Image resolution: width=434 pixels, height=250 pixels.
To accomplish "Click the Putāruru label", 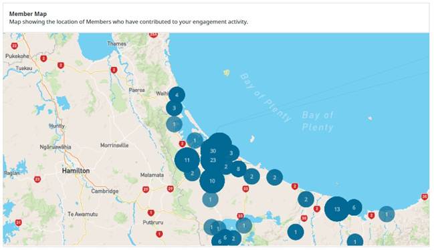I will point(153,223).
